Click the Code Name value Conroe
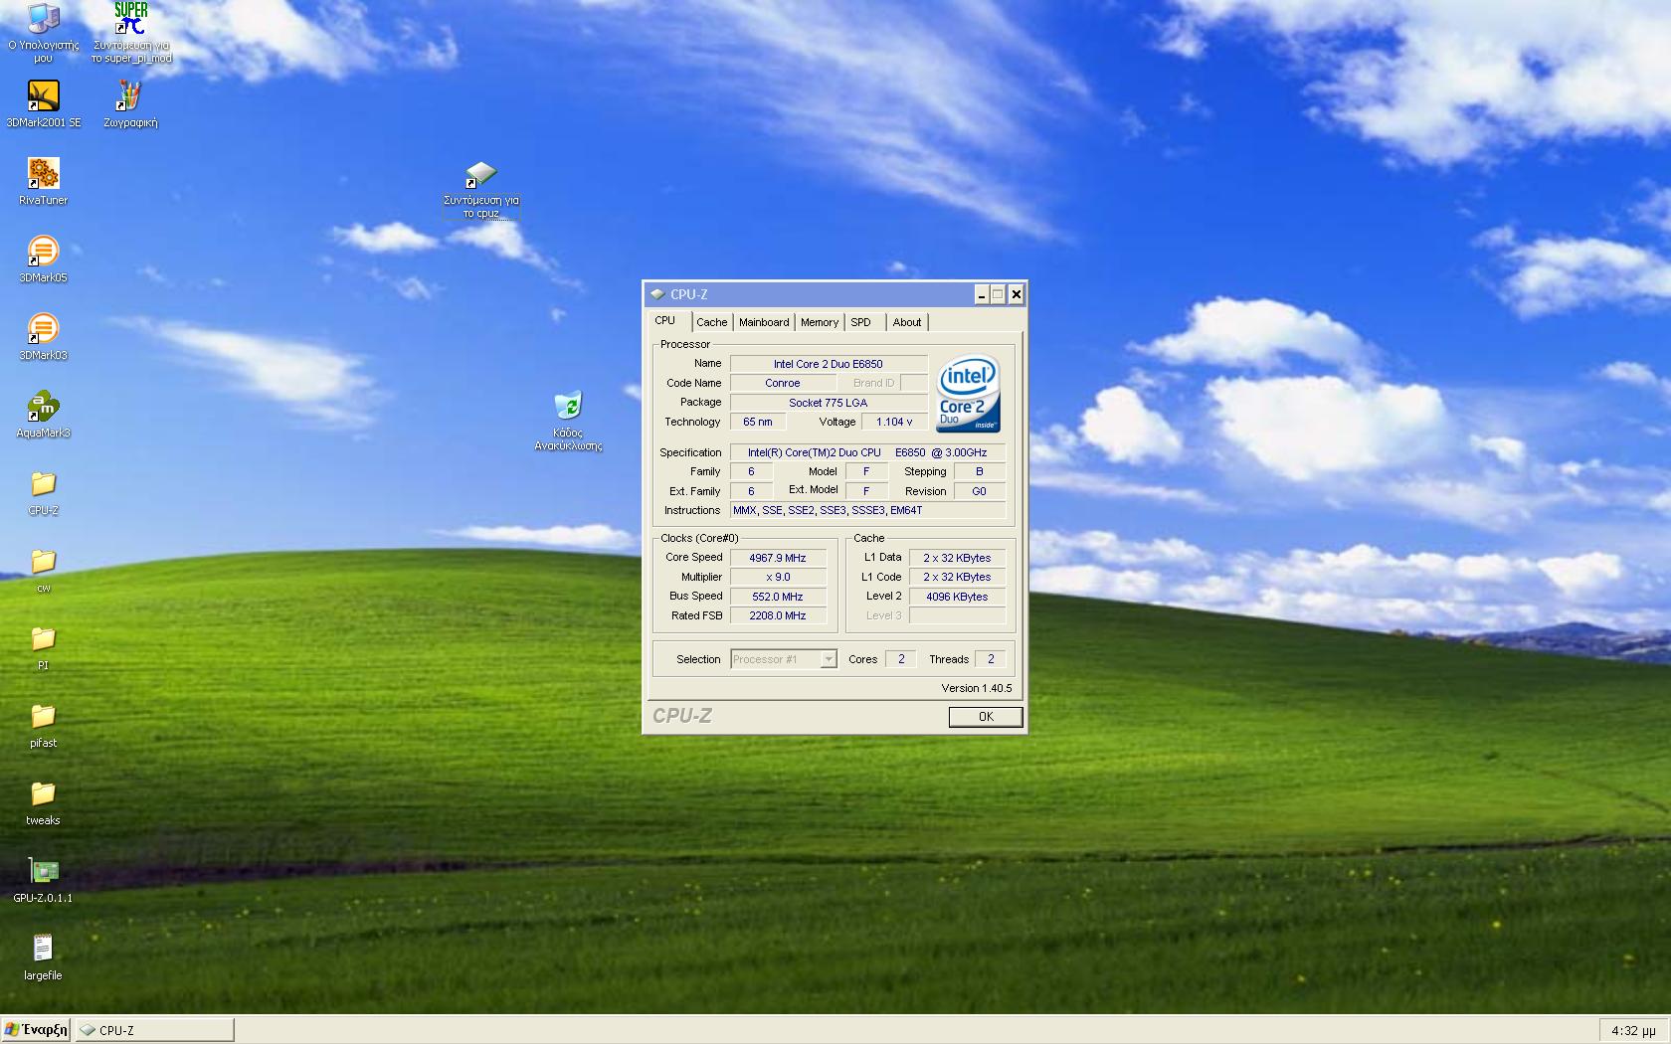Screen dimensions: 1671x1044 pos(783,383)
